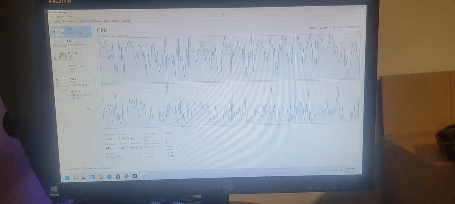The width and height of the screenshot is (455, 204).
Task: Click the Resource Monitor icon
Action: [x=84, y=168]
